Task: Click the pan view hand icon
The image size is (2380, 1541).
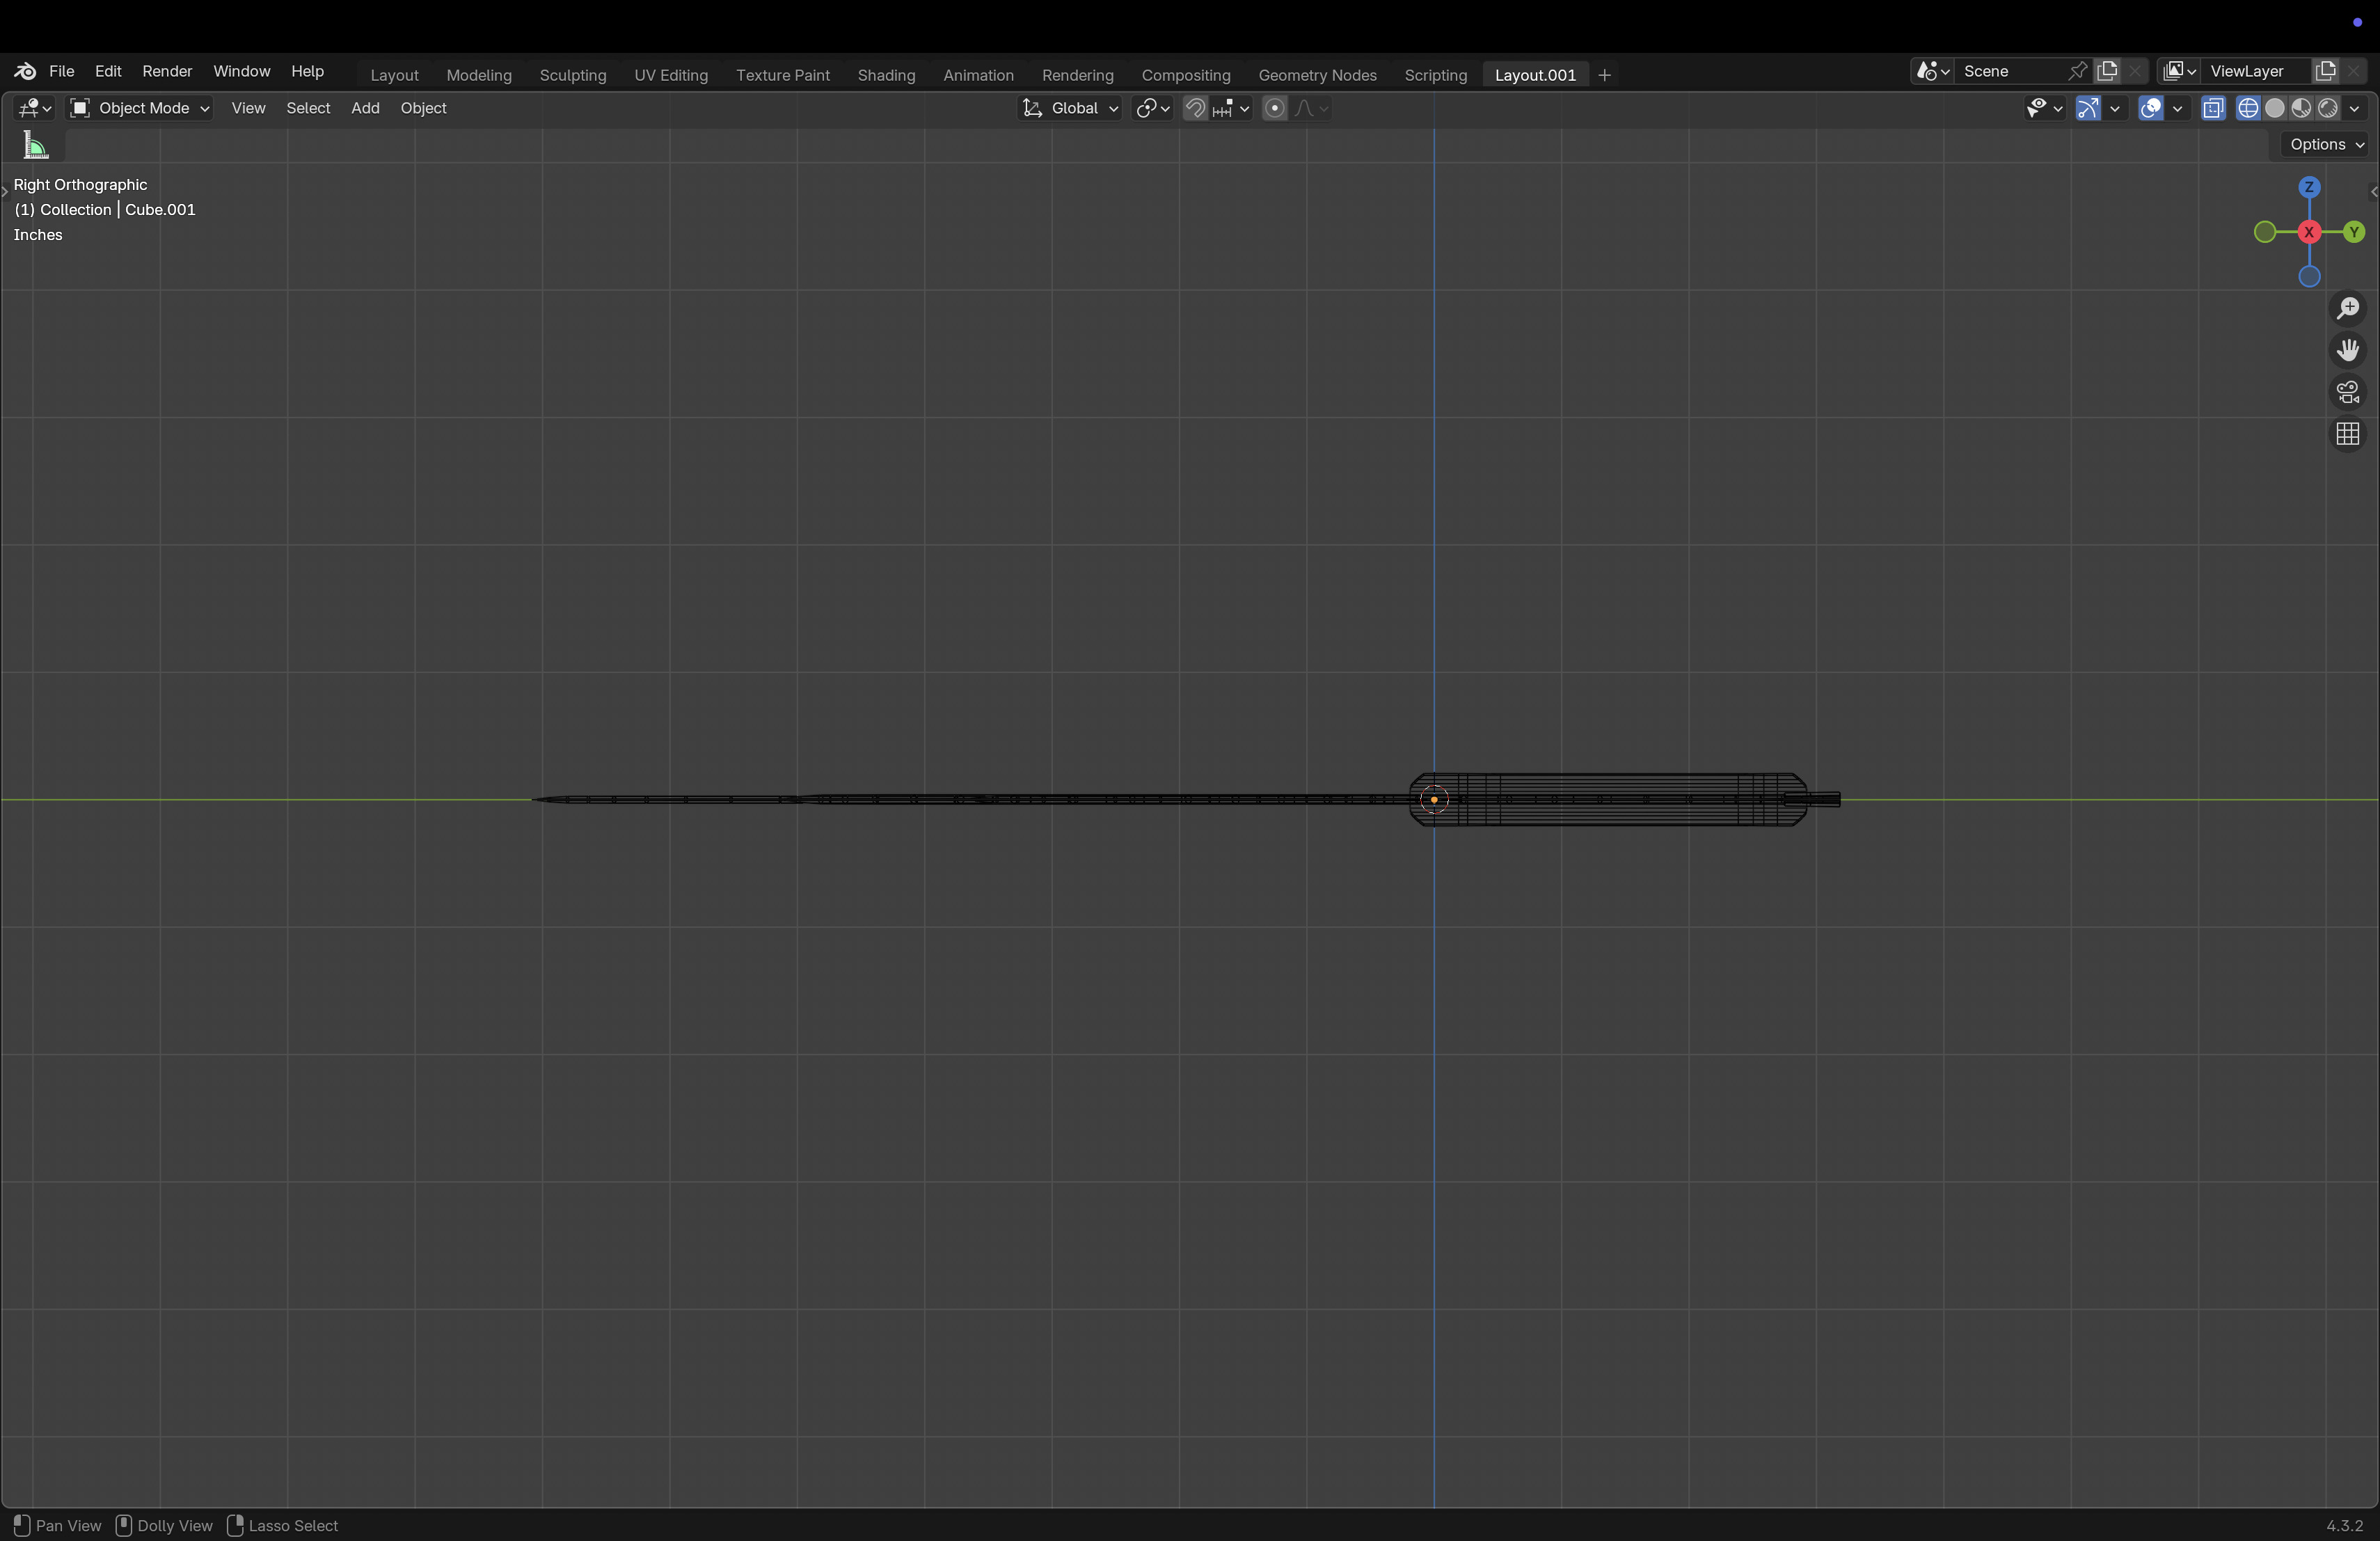Action: tap(2347, 350)
